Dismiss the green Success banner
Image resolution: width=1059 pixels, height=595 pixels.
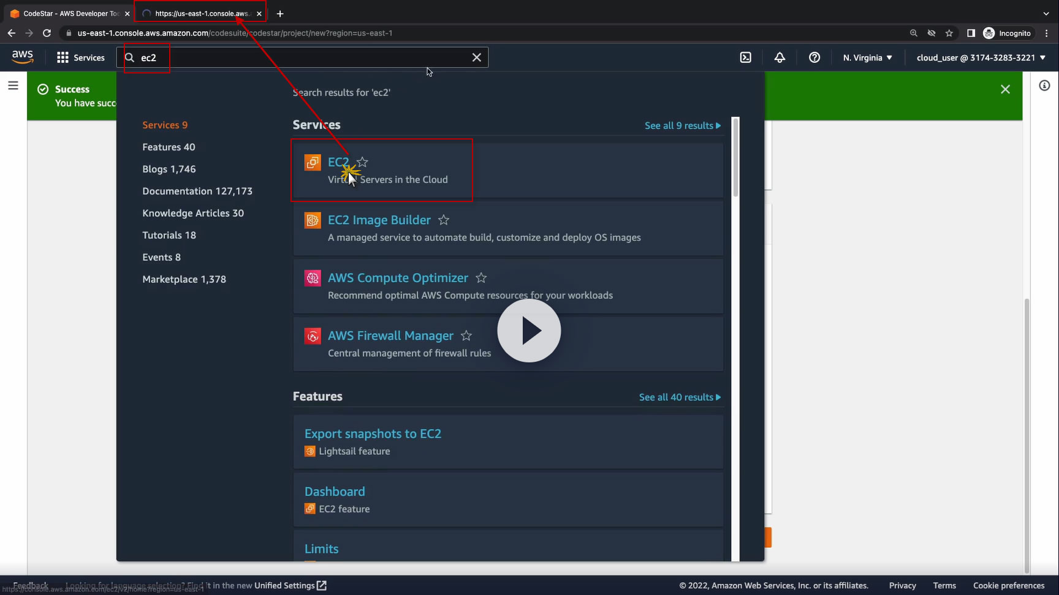point(1005,89)
